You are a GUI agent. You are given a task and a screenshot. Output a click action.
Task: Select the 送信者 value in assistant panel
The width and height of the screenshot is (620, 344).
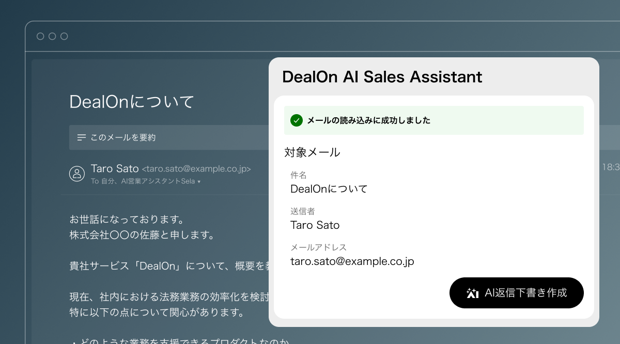[315, 225]
